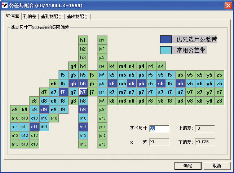Select the z8 tolerance cell
This screenshot has width=234, height=173.
click(x=219, y=101)
